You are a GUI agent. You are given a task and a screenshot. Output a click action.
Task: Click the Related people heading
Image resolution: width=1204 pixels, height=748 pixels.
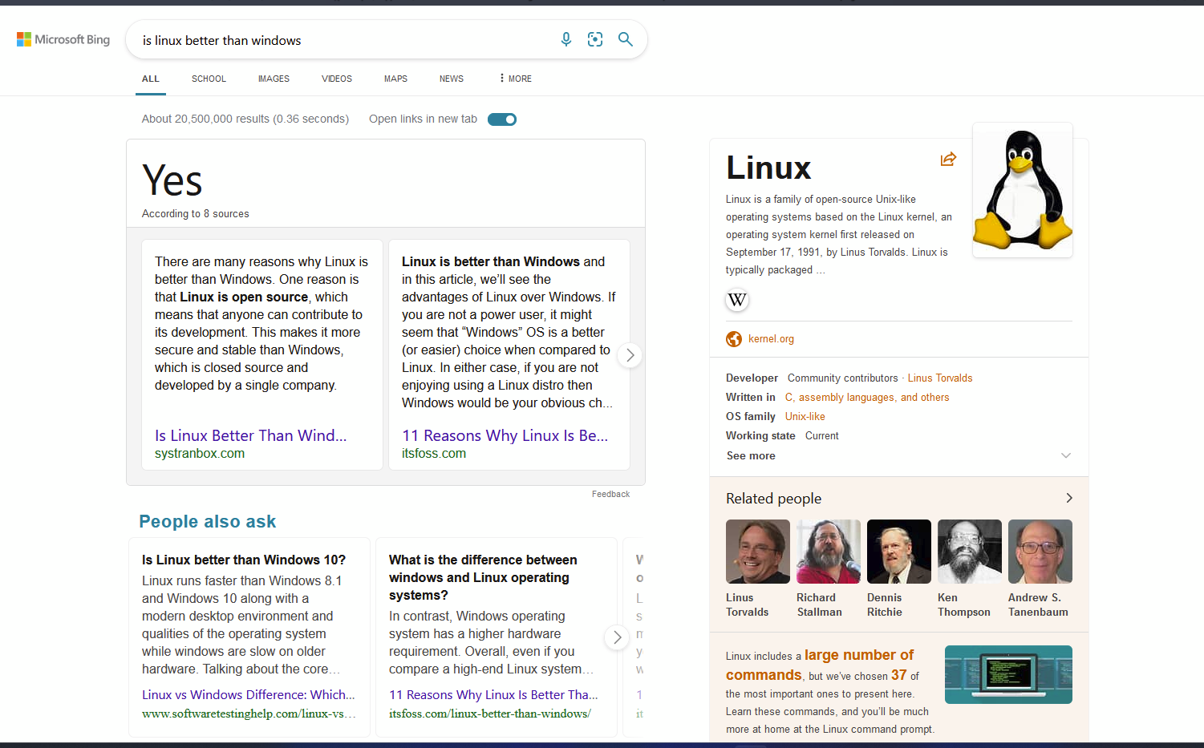point(774,499)
